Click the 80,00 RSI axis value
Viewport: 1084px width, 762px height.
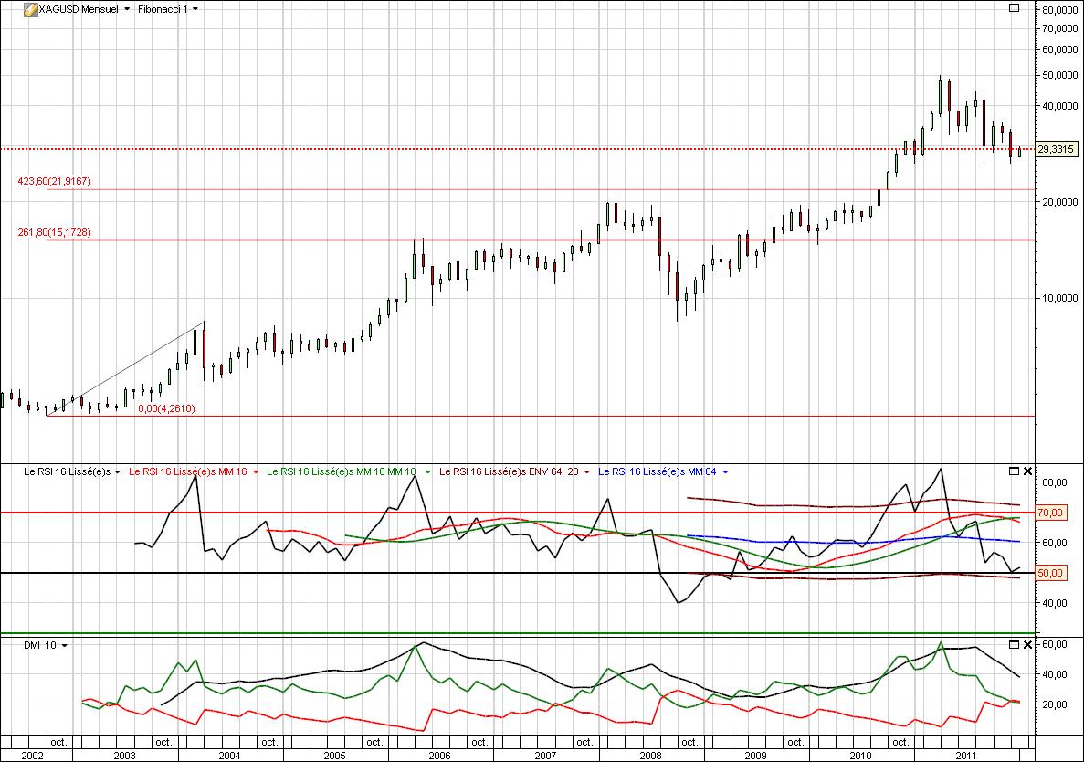coord(1054,482)
